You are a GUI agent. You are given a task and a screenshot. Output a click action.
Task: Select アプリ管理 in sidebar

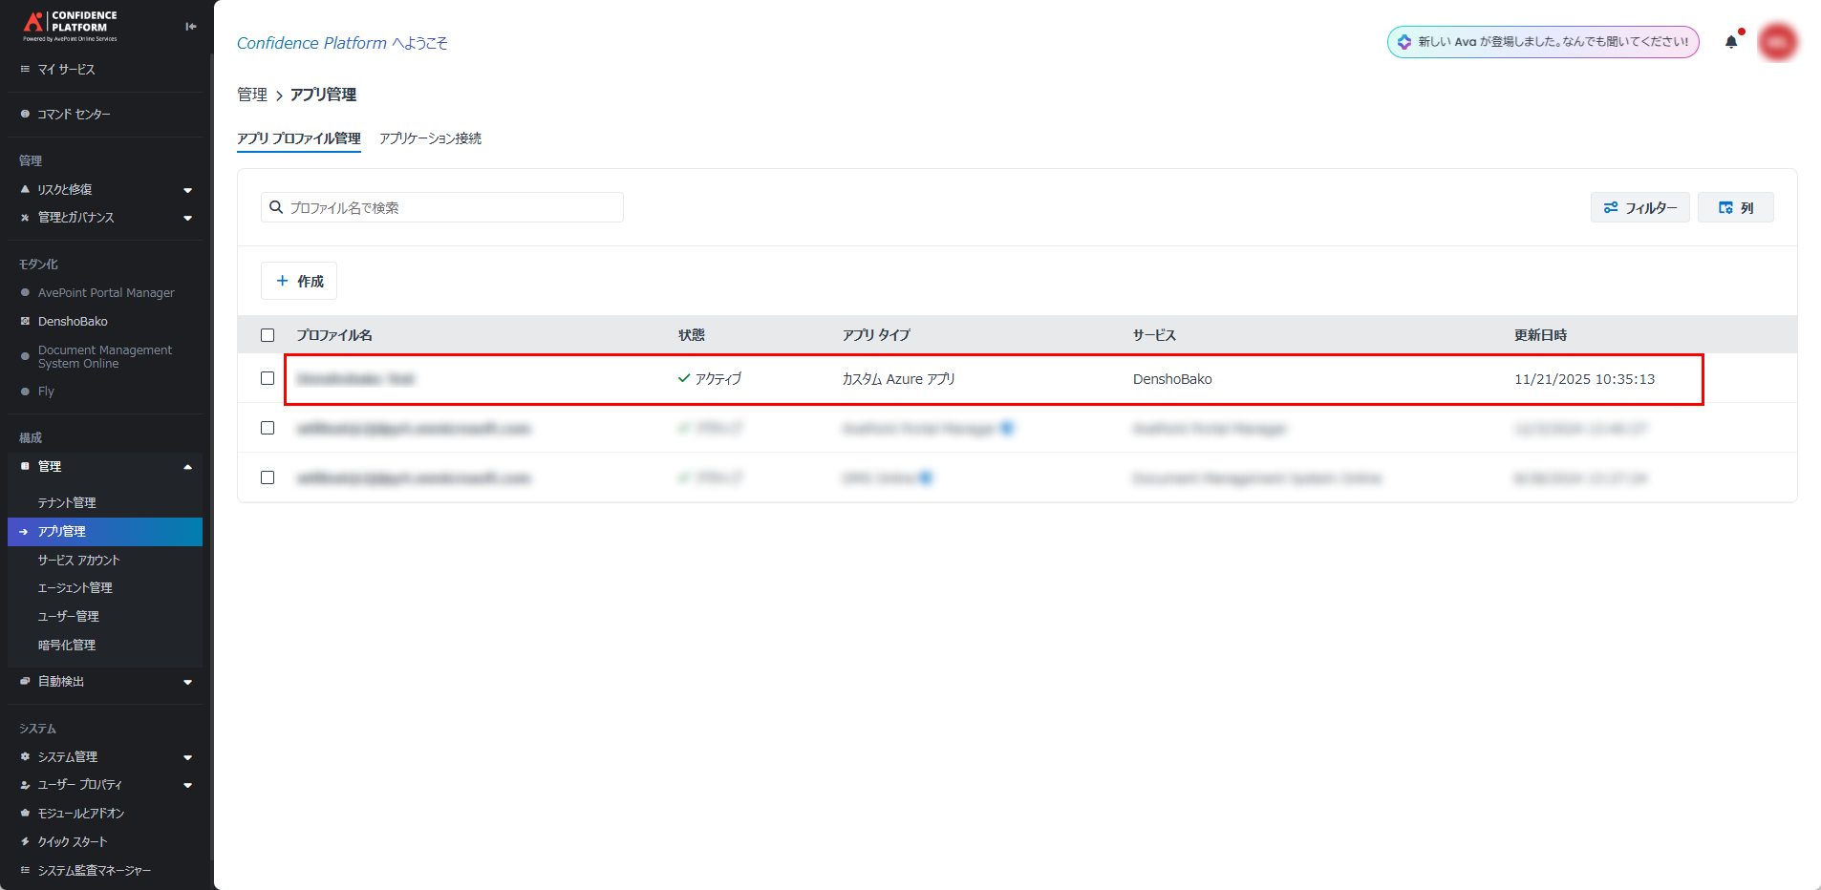pos(105,532)
